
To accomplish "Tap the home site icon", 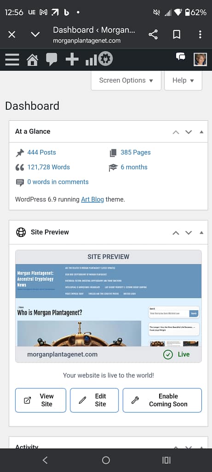I will pyautogui.click(x=33, y=59).
